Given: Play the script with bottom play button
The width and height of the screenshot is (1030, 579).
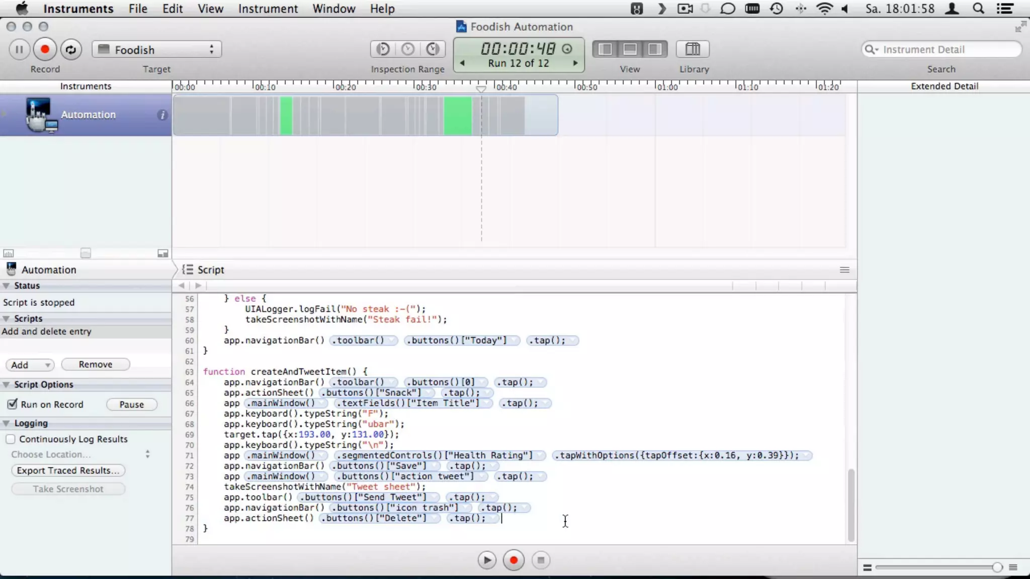Looking at the screenshot, I should pos(486,560).
